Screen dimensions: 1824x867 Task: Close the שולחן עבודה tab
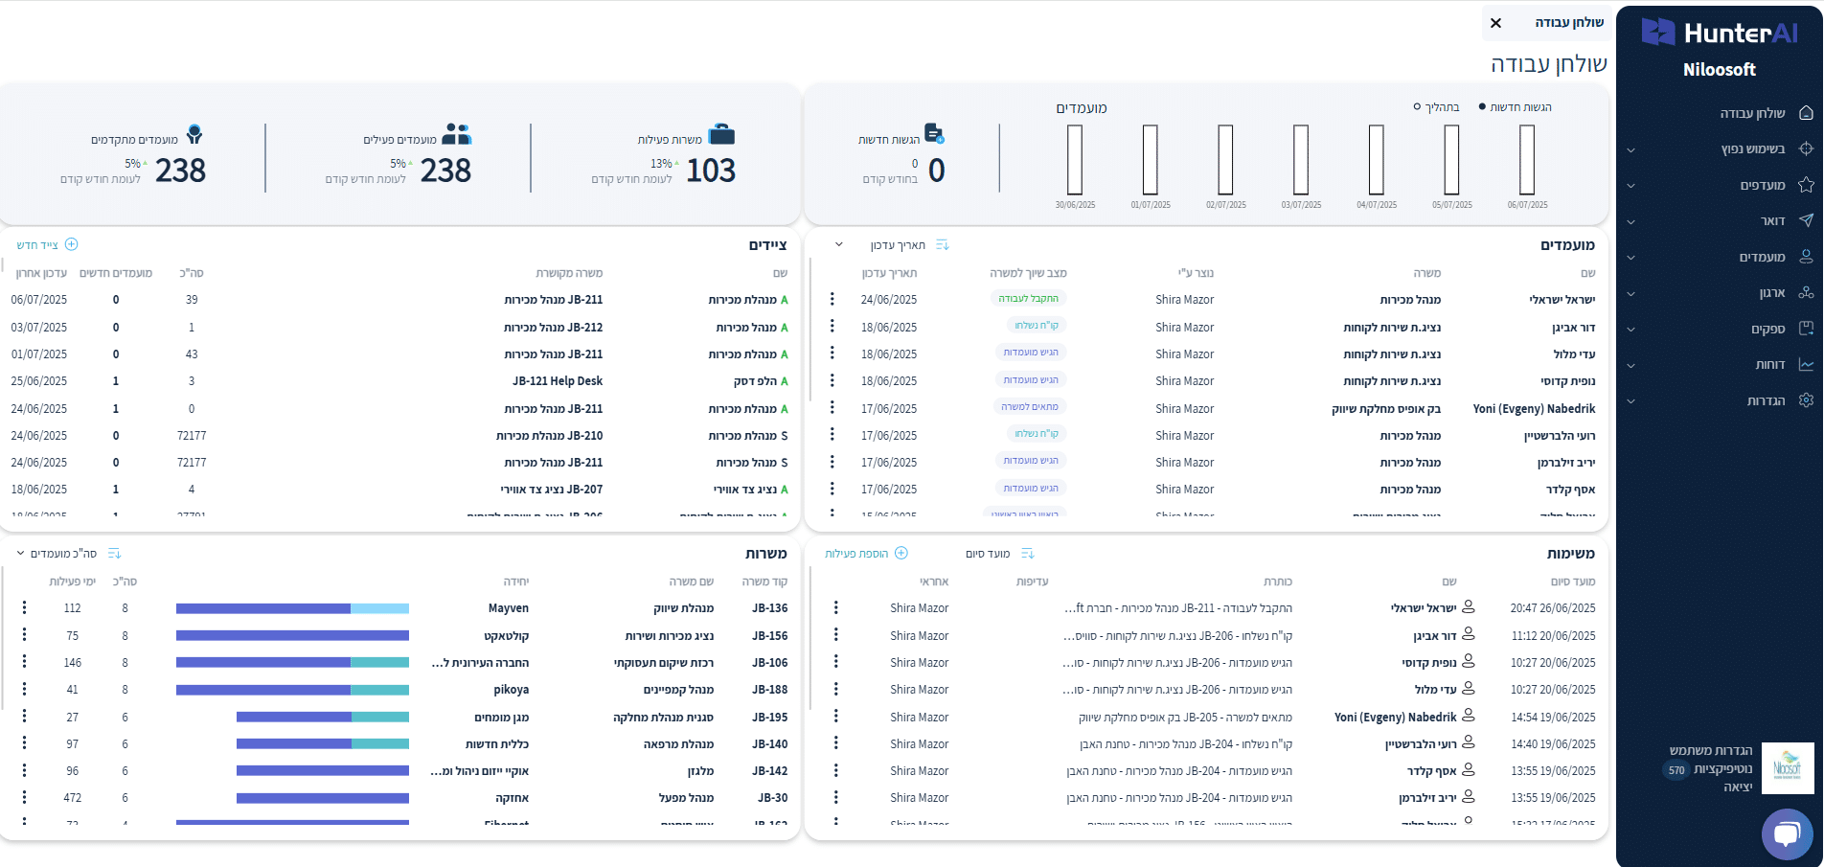(1495, 23)
